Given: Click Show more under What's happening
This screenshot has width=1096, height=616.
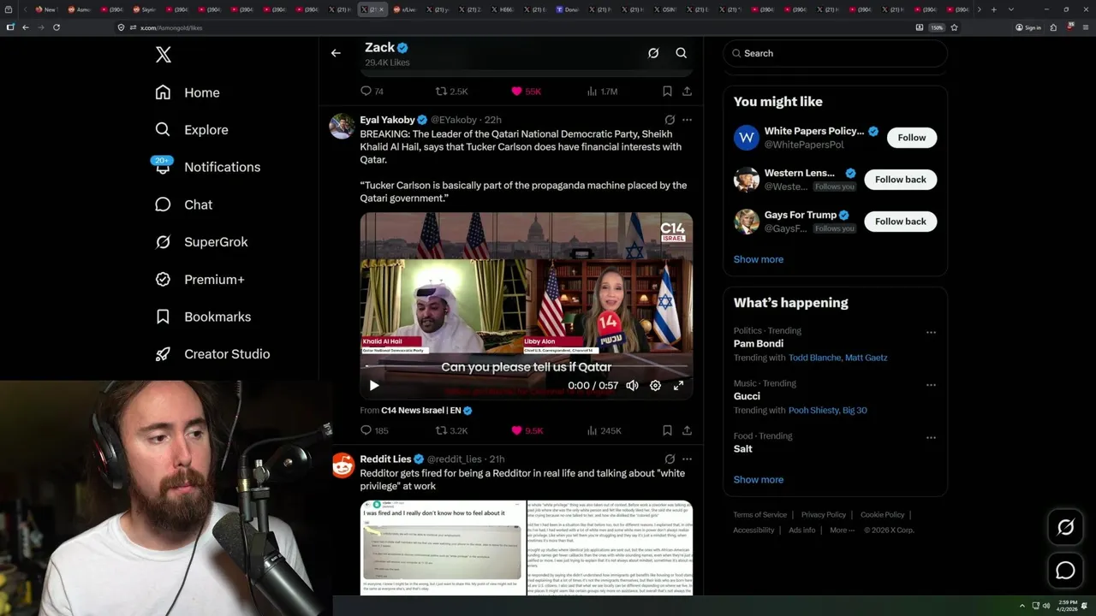Looking at the screenshot, I should pyautogui.click(x=759, y=480).
